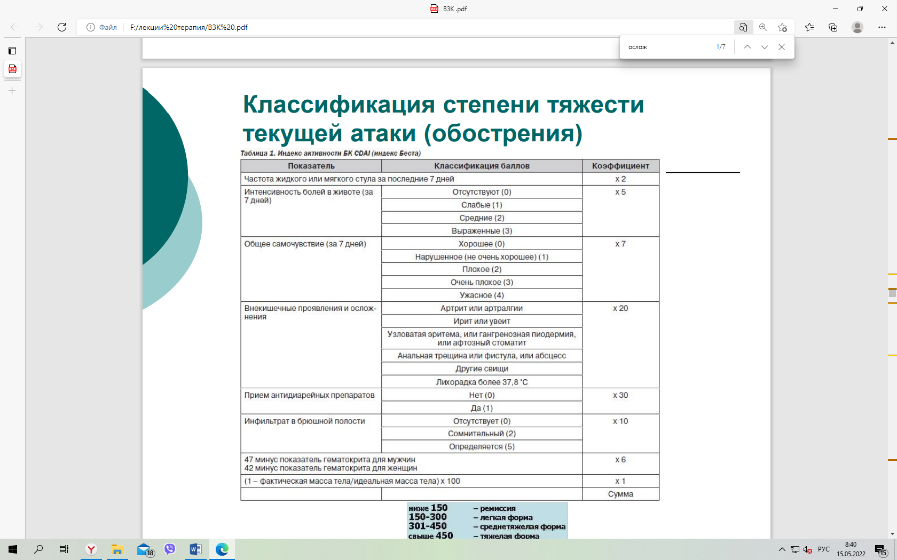Click 'Инфильтрат в брюшной полости' row label
897x560 pixels.
point(304,421)
